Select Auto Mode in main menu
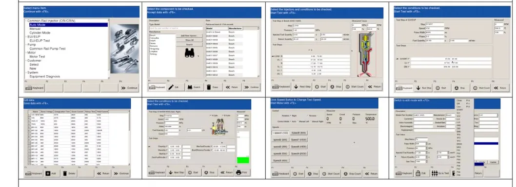Screen dimensions: 516x187 point(68,25)
